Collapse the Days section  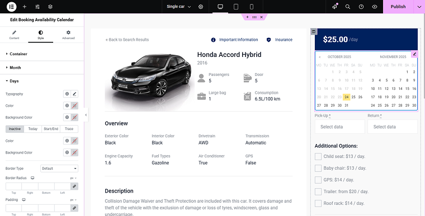42,81
